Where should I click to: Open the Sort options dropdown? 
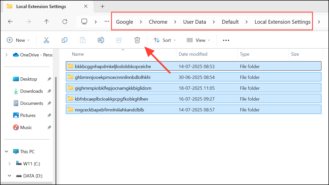pos(164,40)
